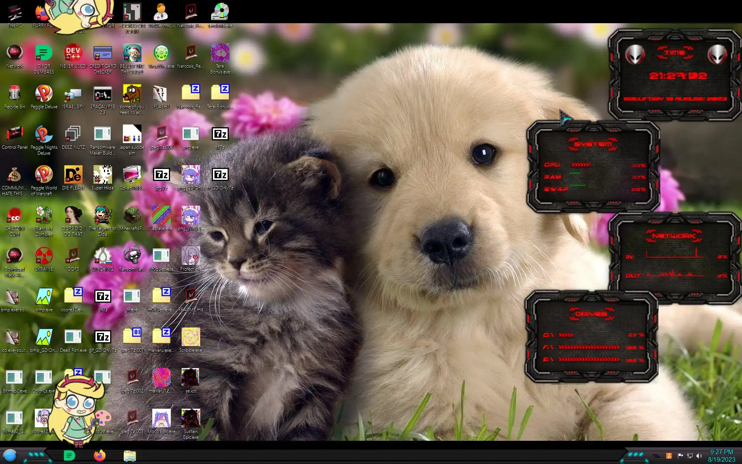Open Firefox from the taskbar
Viewport: 742px width, 464px height.
pos(99,455)
